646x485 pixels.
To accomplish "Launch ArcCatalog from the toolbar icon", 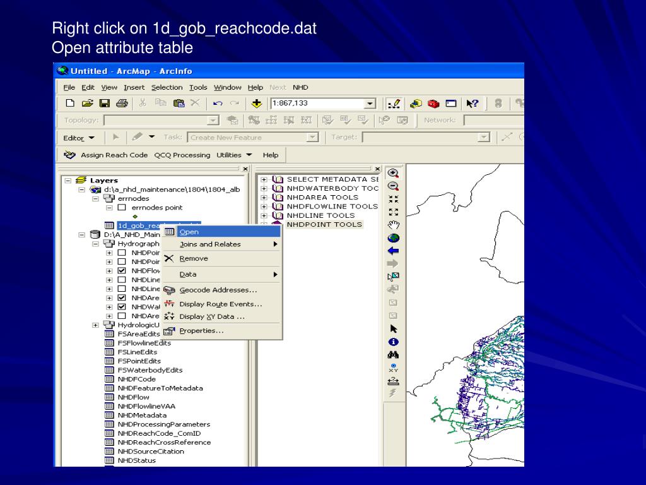I will (x=416, y=104).
